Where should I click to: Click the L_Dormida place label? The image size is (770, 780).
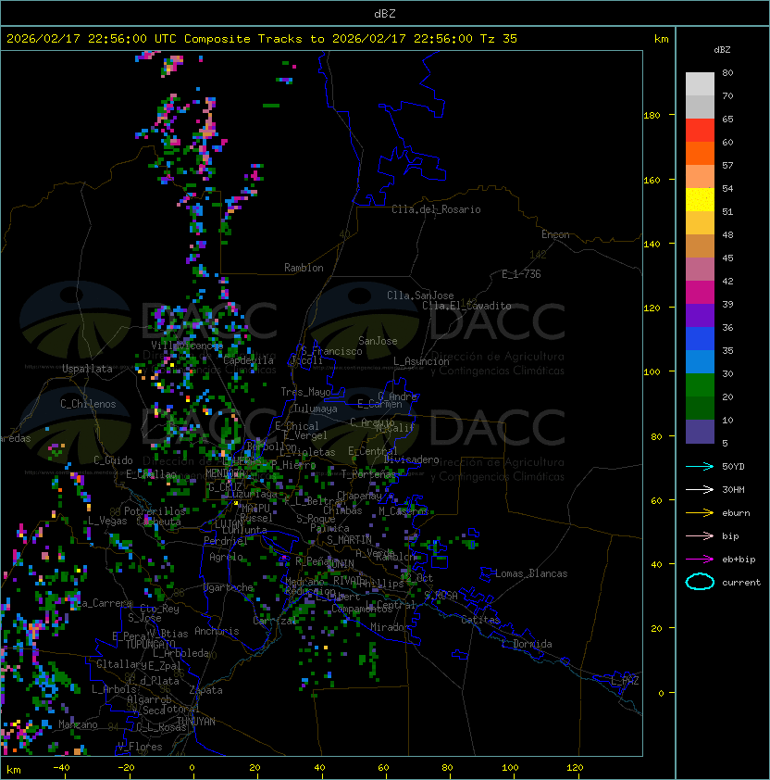coord(527,644)
